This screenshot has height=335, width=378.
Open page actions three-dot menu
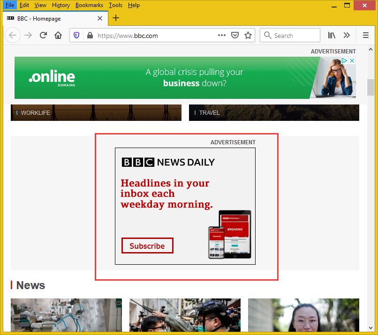point(221,36)
